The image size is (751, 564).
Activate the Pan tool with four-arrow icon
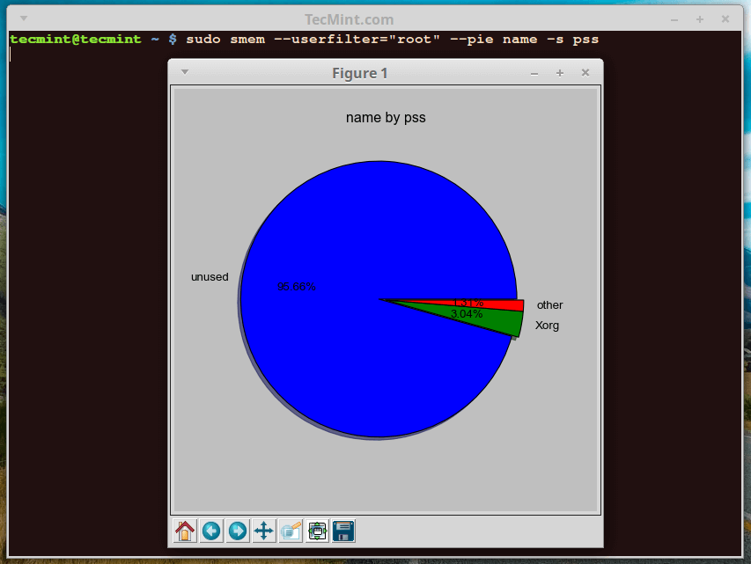click(x=263, y=531)
